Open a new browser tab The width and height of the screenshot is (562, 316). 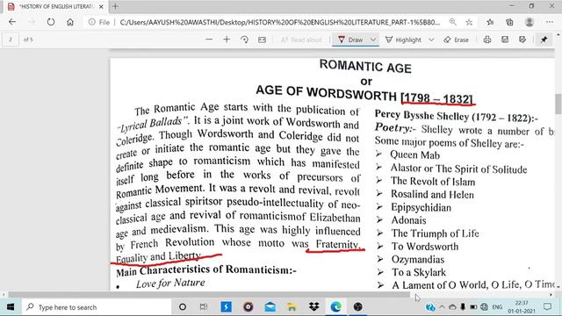115,6
